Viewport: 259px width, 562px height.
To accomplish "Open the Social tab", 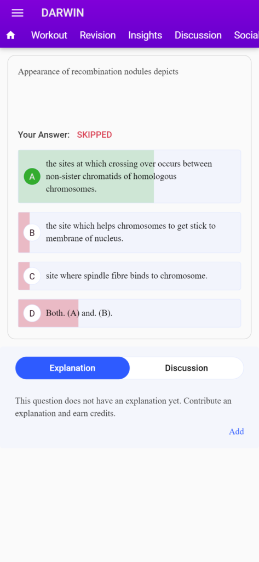I will point(246,35).
